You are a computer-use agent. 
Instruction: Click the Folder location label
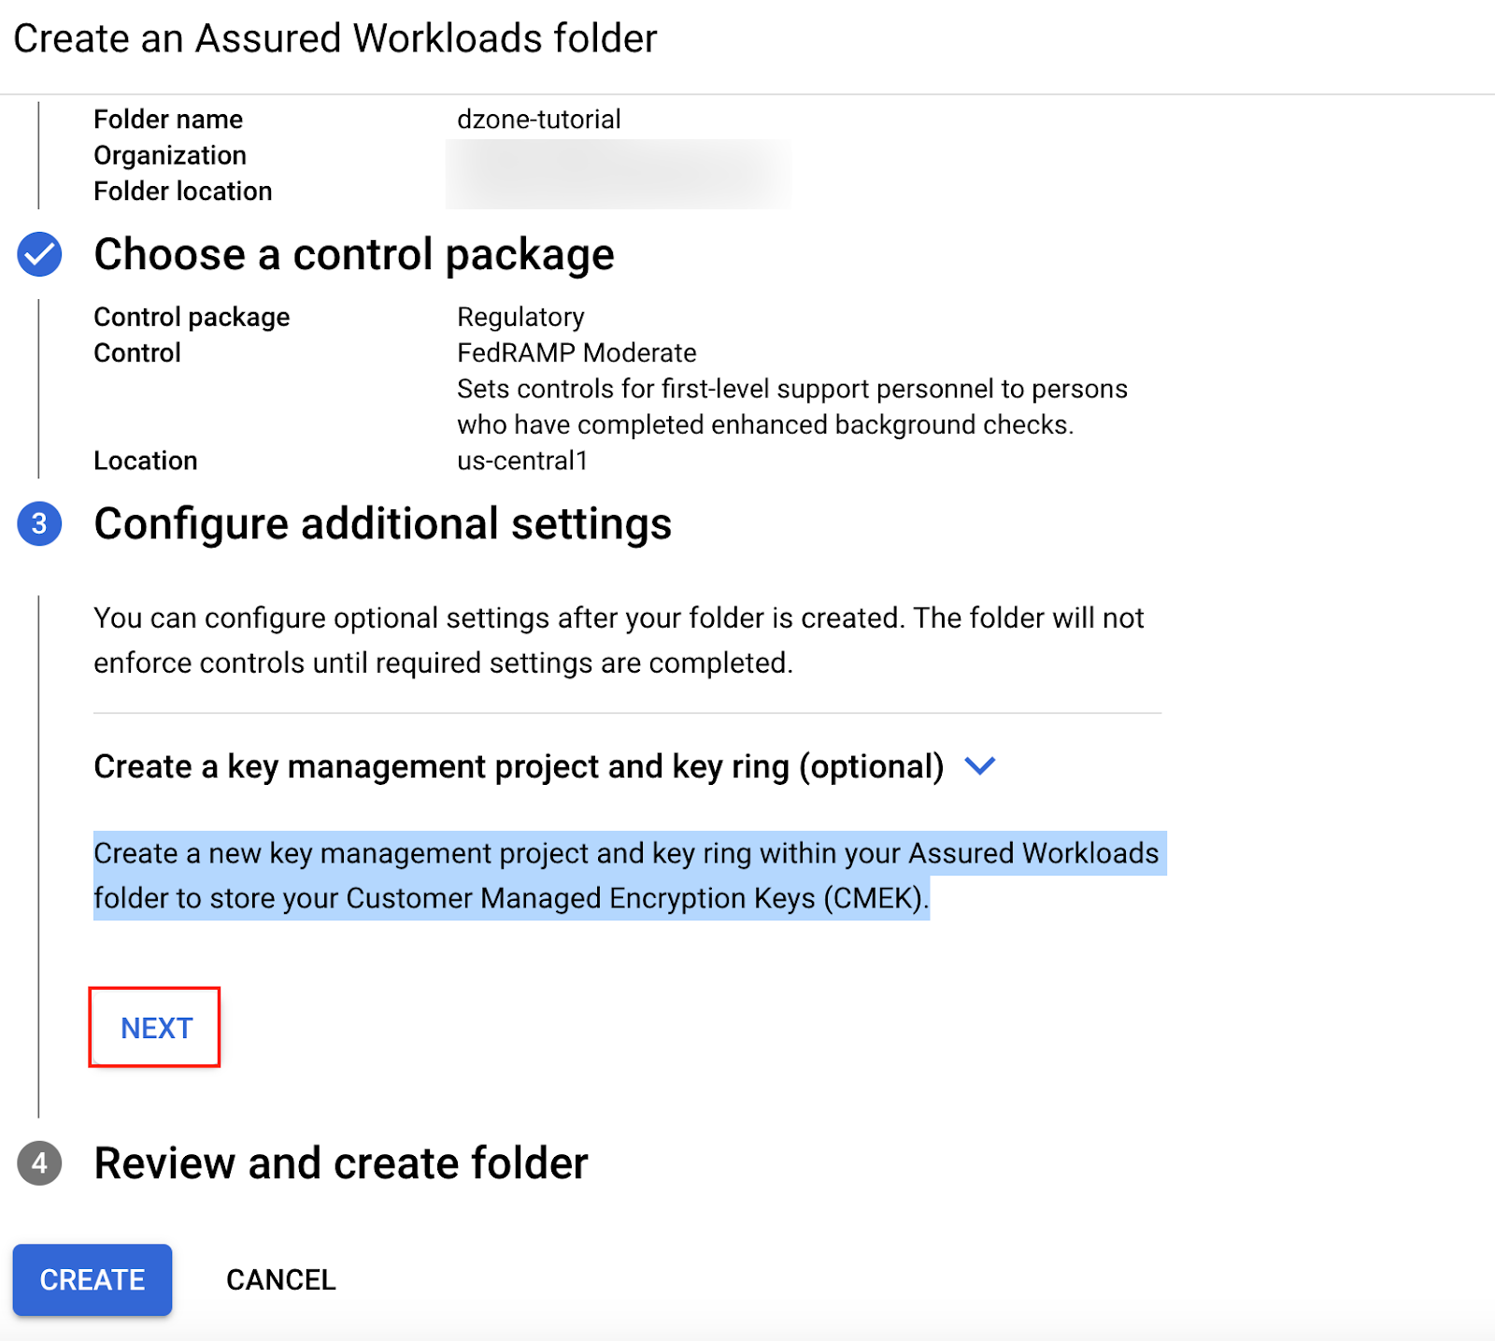pyautogui.click(x=182, y=191)
